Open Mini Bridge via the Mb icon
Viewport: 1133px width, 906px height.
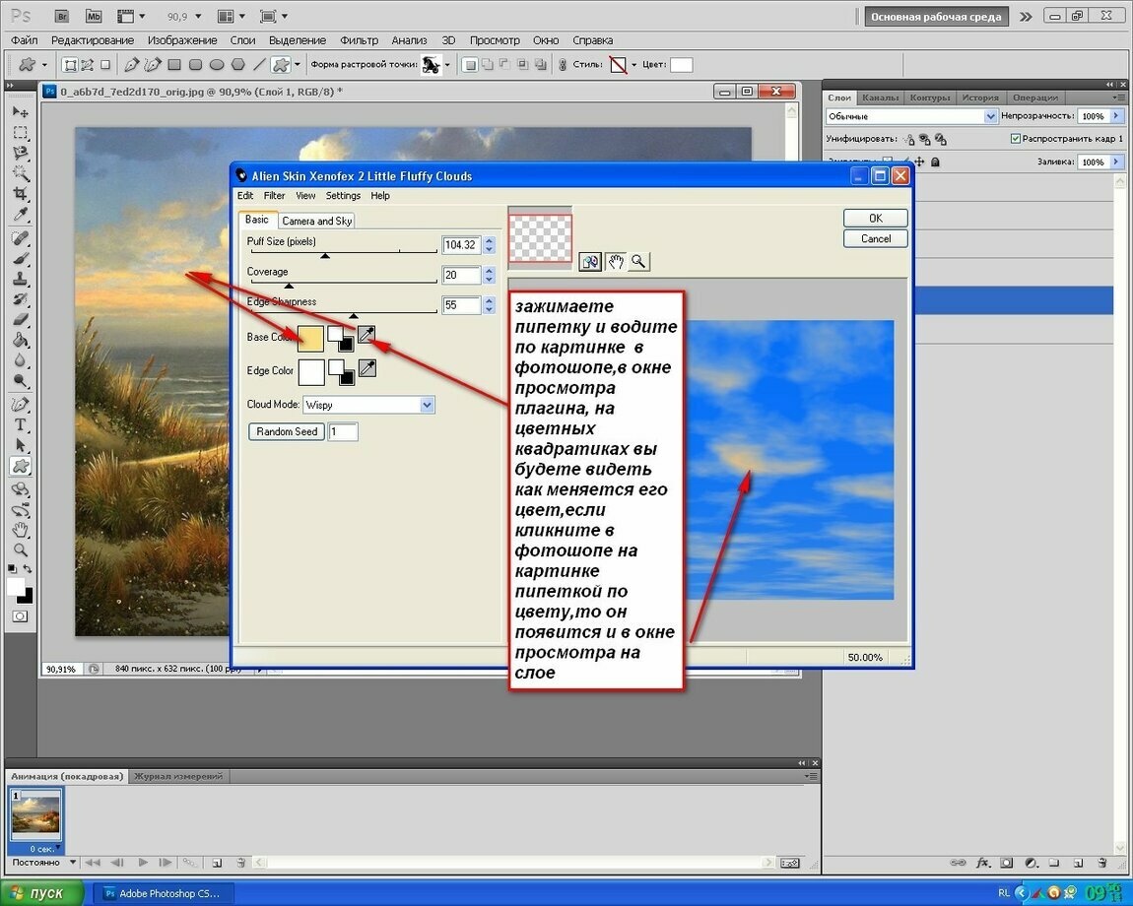[x=94, y=16]
